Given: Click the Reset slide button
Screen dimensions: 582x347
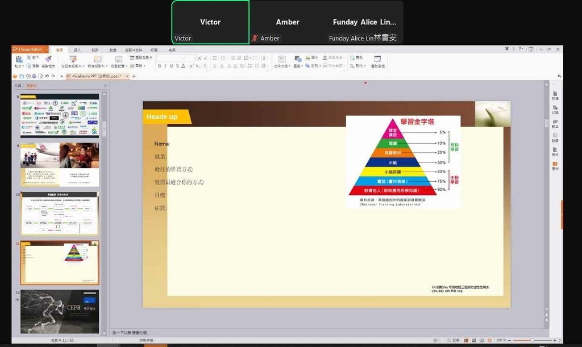Looking at the screenshot, I should pos(141,57).
